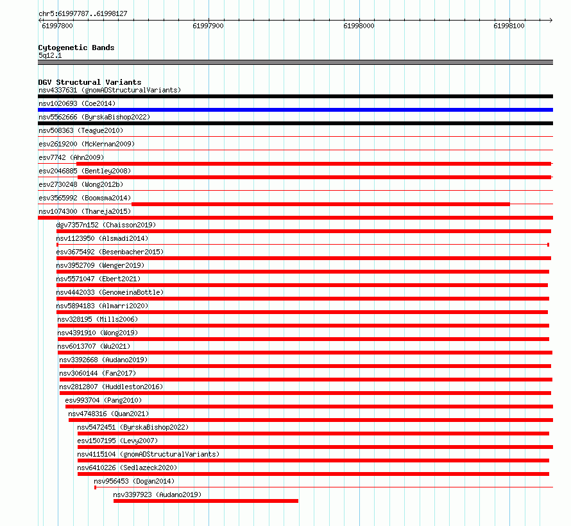571x526 pixels.
Task: Select nsv4115104 (gnomADStructuralVariants) label
Action: click(148, 454)
